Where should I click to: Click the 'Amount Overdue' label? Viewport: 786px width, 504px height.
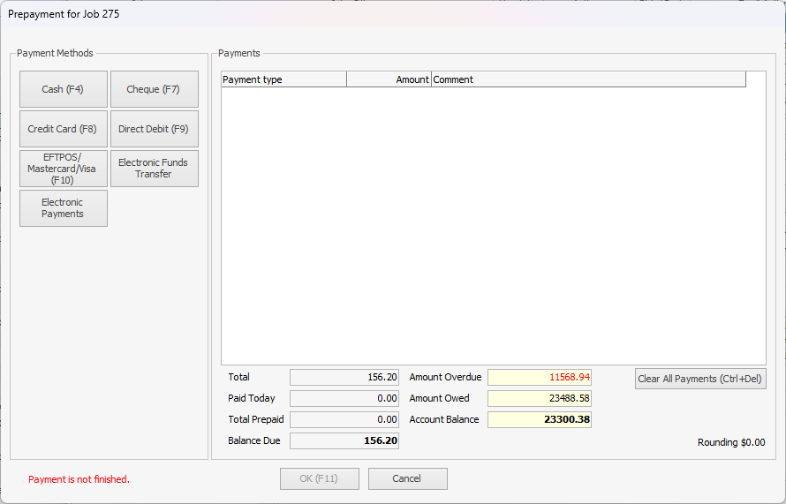click(x=445, y=377)
